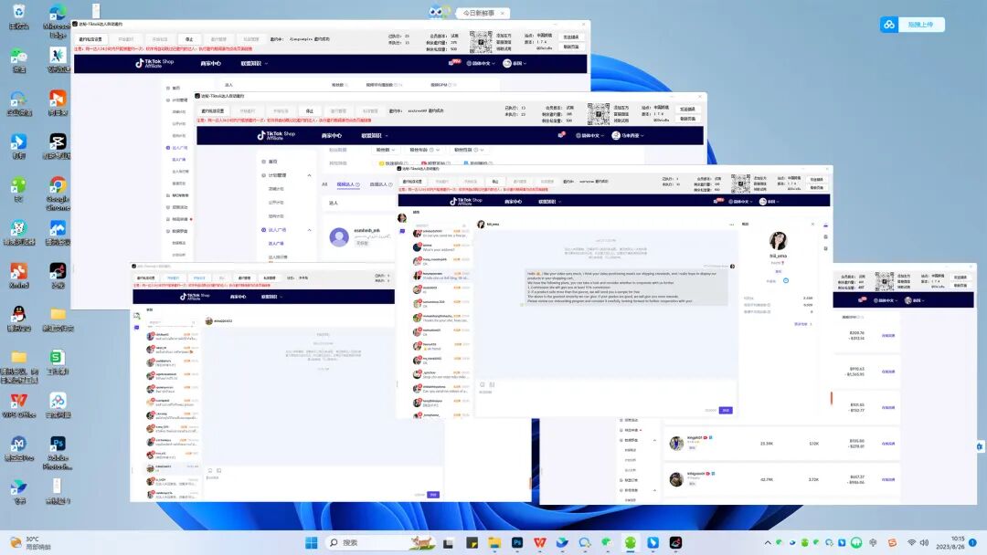Switch to 直播达人 tab in second window
The image size is (987, 555).
point(380,184)
